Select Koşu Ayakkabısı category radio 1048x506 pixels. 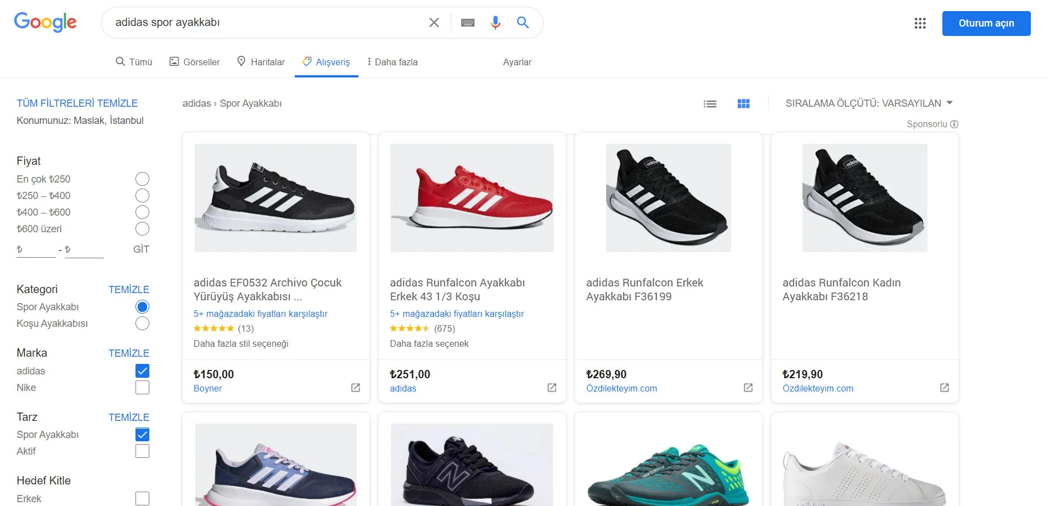[x=142, y=324]
